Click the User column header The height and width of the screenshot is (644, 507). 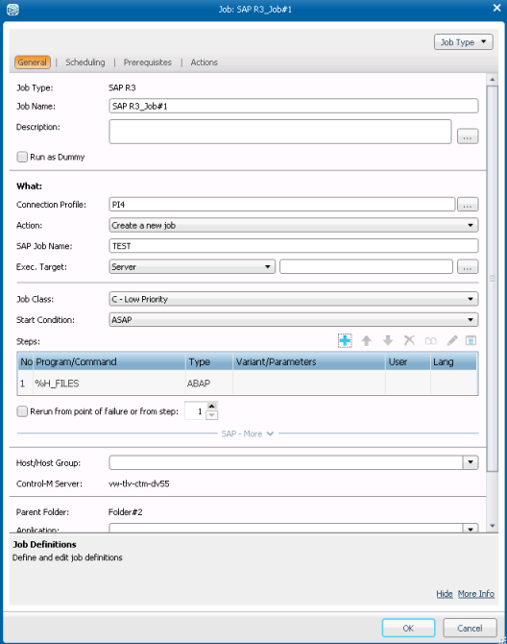point(408,361)
